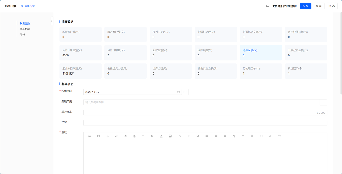The image size is (342, 174).
Task: Open the 新增机会金额(元) summary card
Action: coord(261,34)
